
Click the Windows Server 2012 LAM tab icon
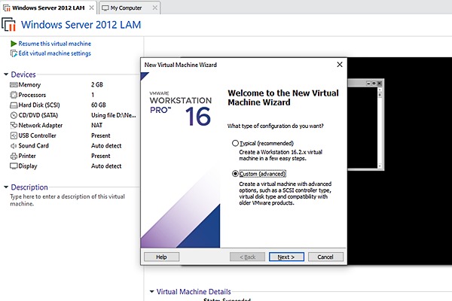click(7, 8)
